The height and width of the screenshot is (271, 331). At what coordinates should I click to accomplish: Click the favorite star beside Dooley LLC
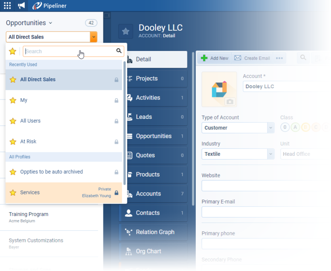tap(126, 31)
